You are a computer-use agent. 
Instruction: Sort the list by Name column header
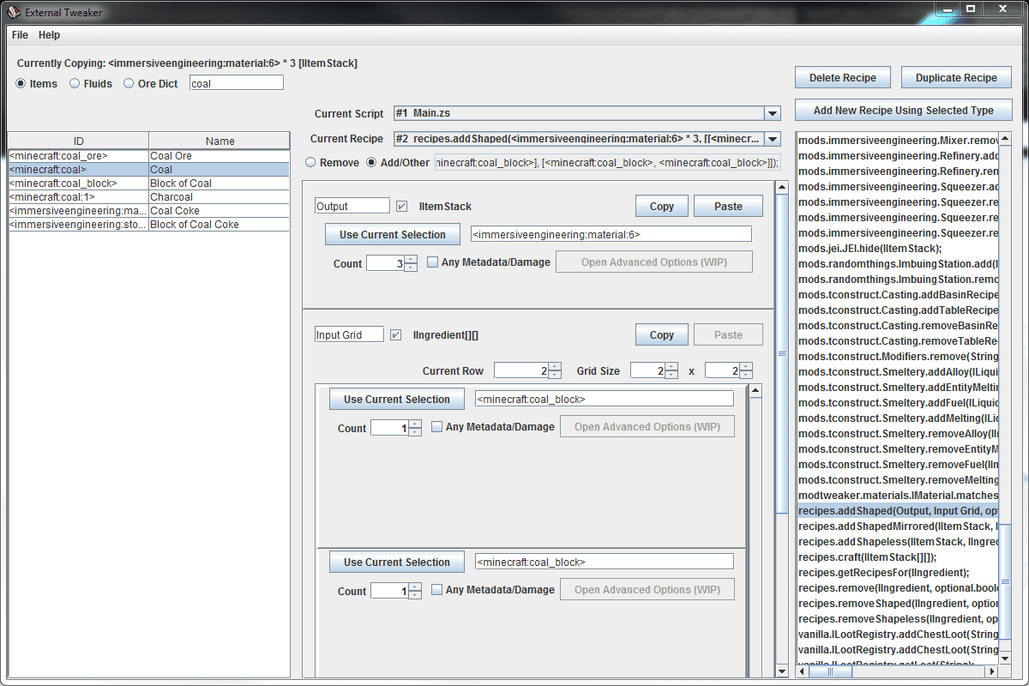(x=220, y=141)
